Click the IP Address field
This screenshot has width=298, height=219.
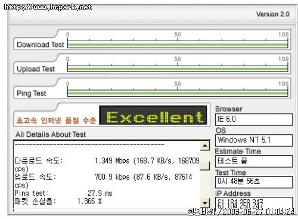tap(254, 203)
